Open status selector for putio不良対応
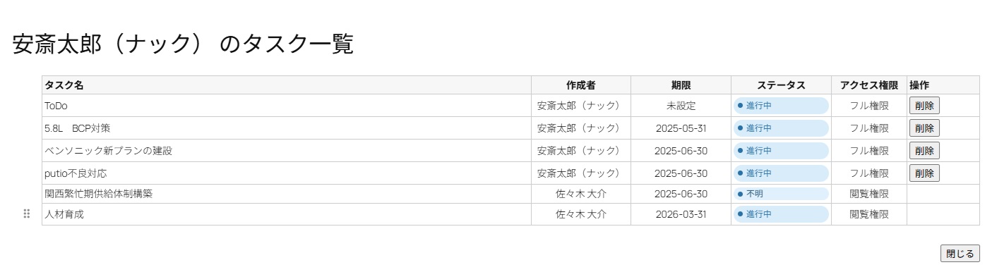992x272 pixels. tap(781, 173)
